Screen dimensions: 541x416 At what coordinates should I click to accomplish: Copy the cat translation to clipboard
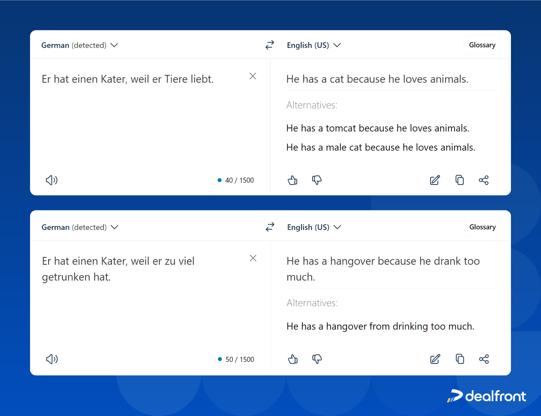coord(459,180)
